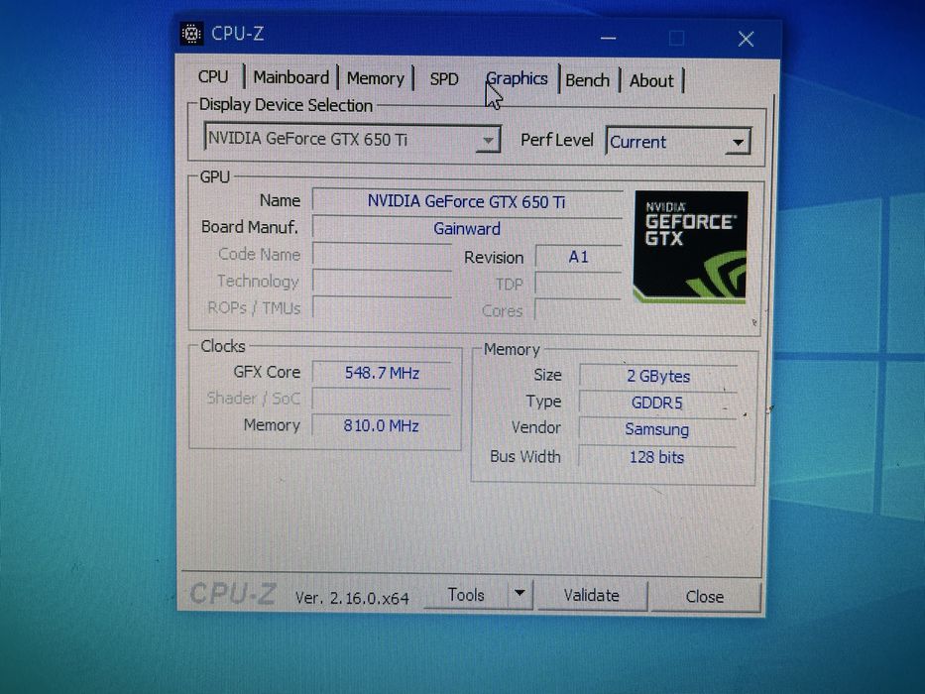The width and height of the screenshot is (925, 694).
Task: Click the empty TDP field
Action: [x=578, y=284]
